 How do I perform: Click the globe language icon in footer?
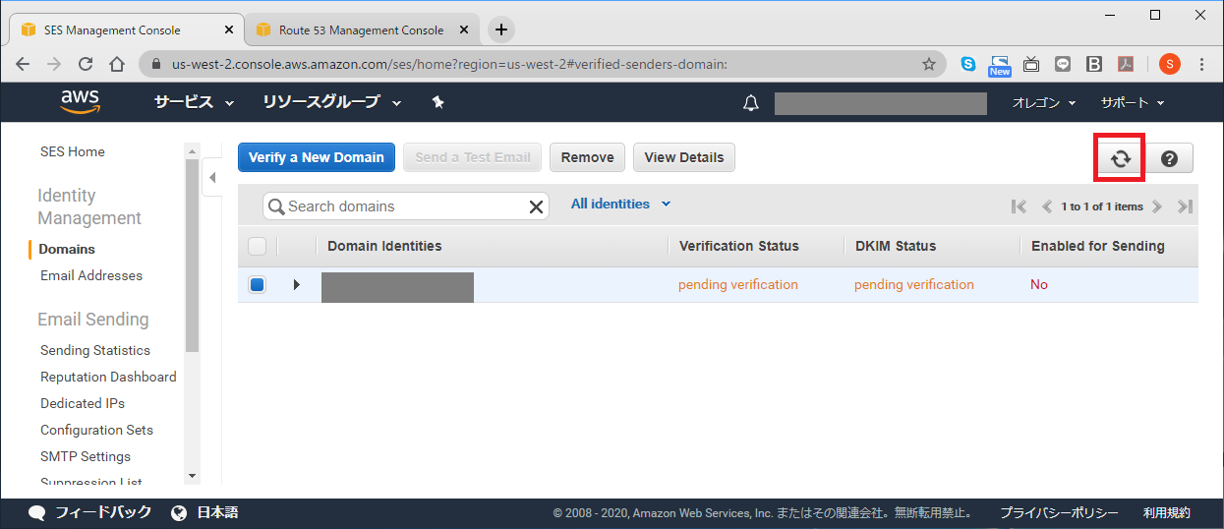tap(179, 512)
